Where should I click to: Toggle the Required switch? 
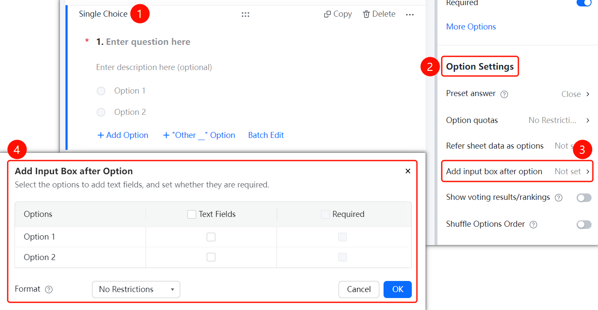(584, 3)
